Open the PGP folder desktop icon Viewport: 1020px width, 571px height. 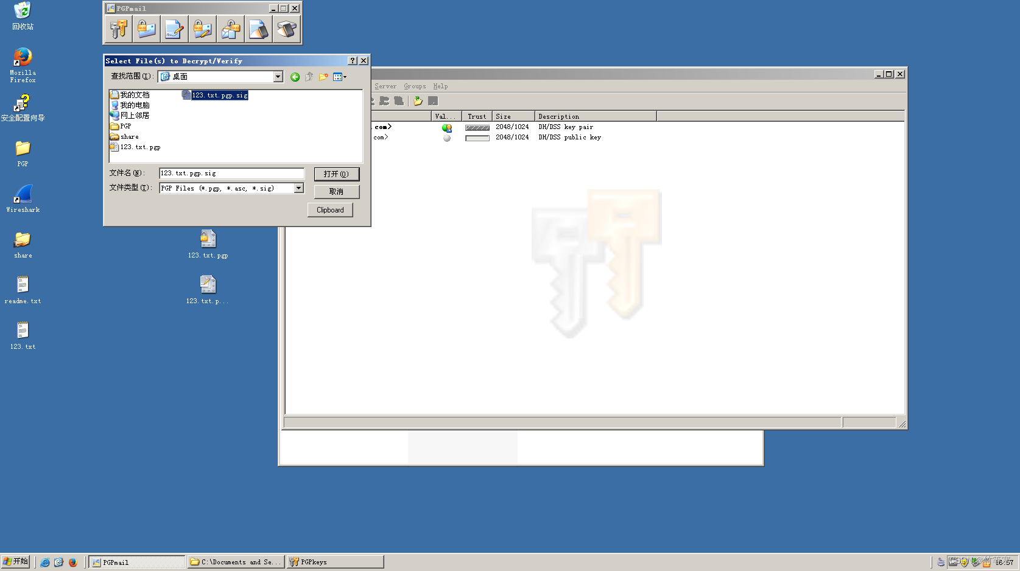pos(23,153)
